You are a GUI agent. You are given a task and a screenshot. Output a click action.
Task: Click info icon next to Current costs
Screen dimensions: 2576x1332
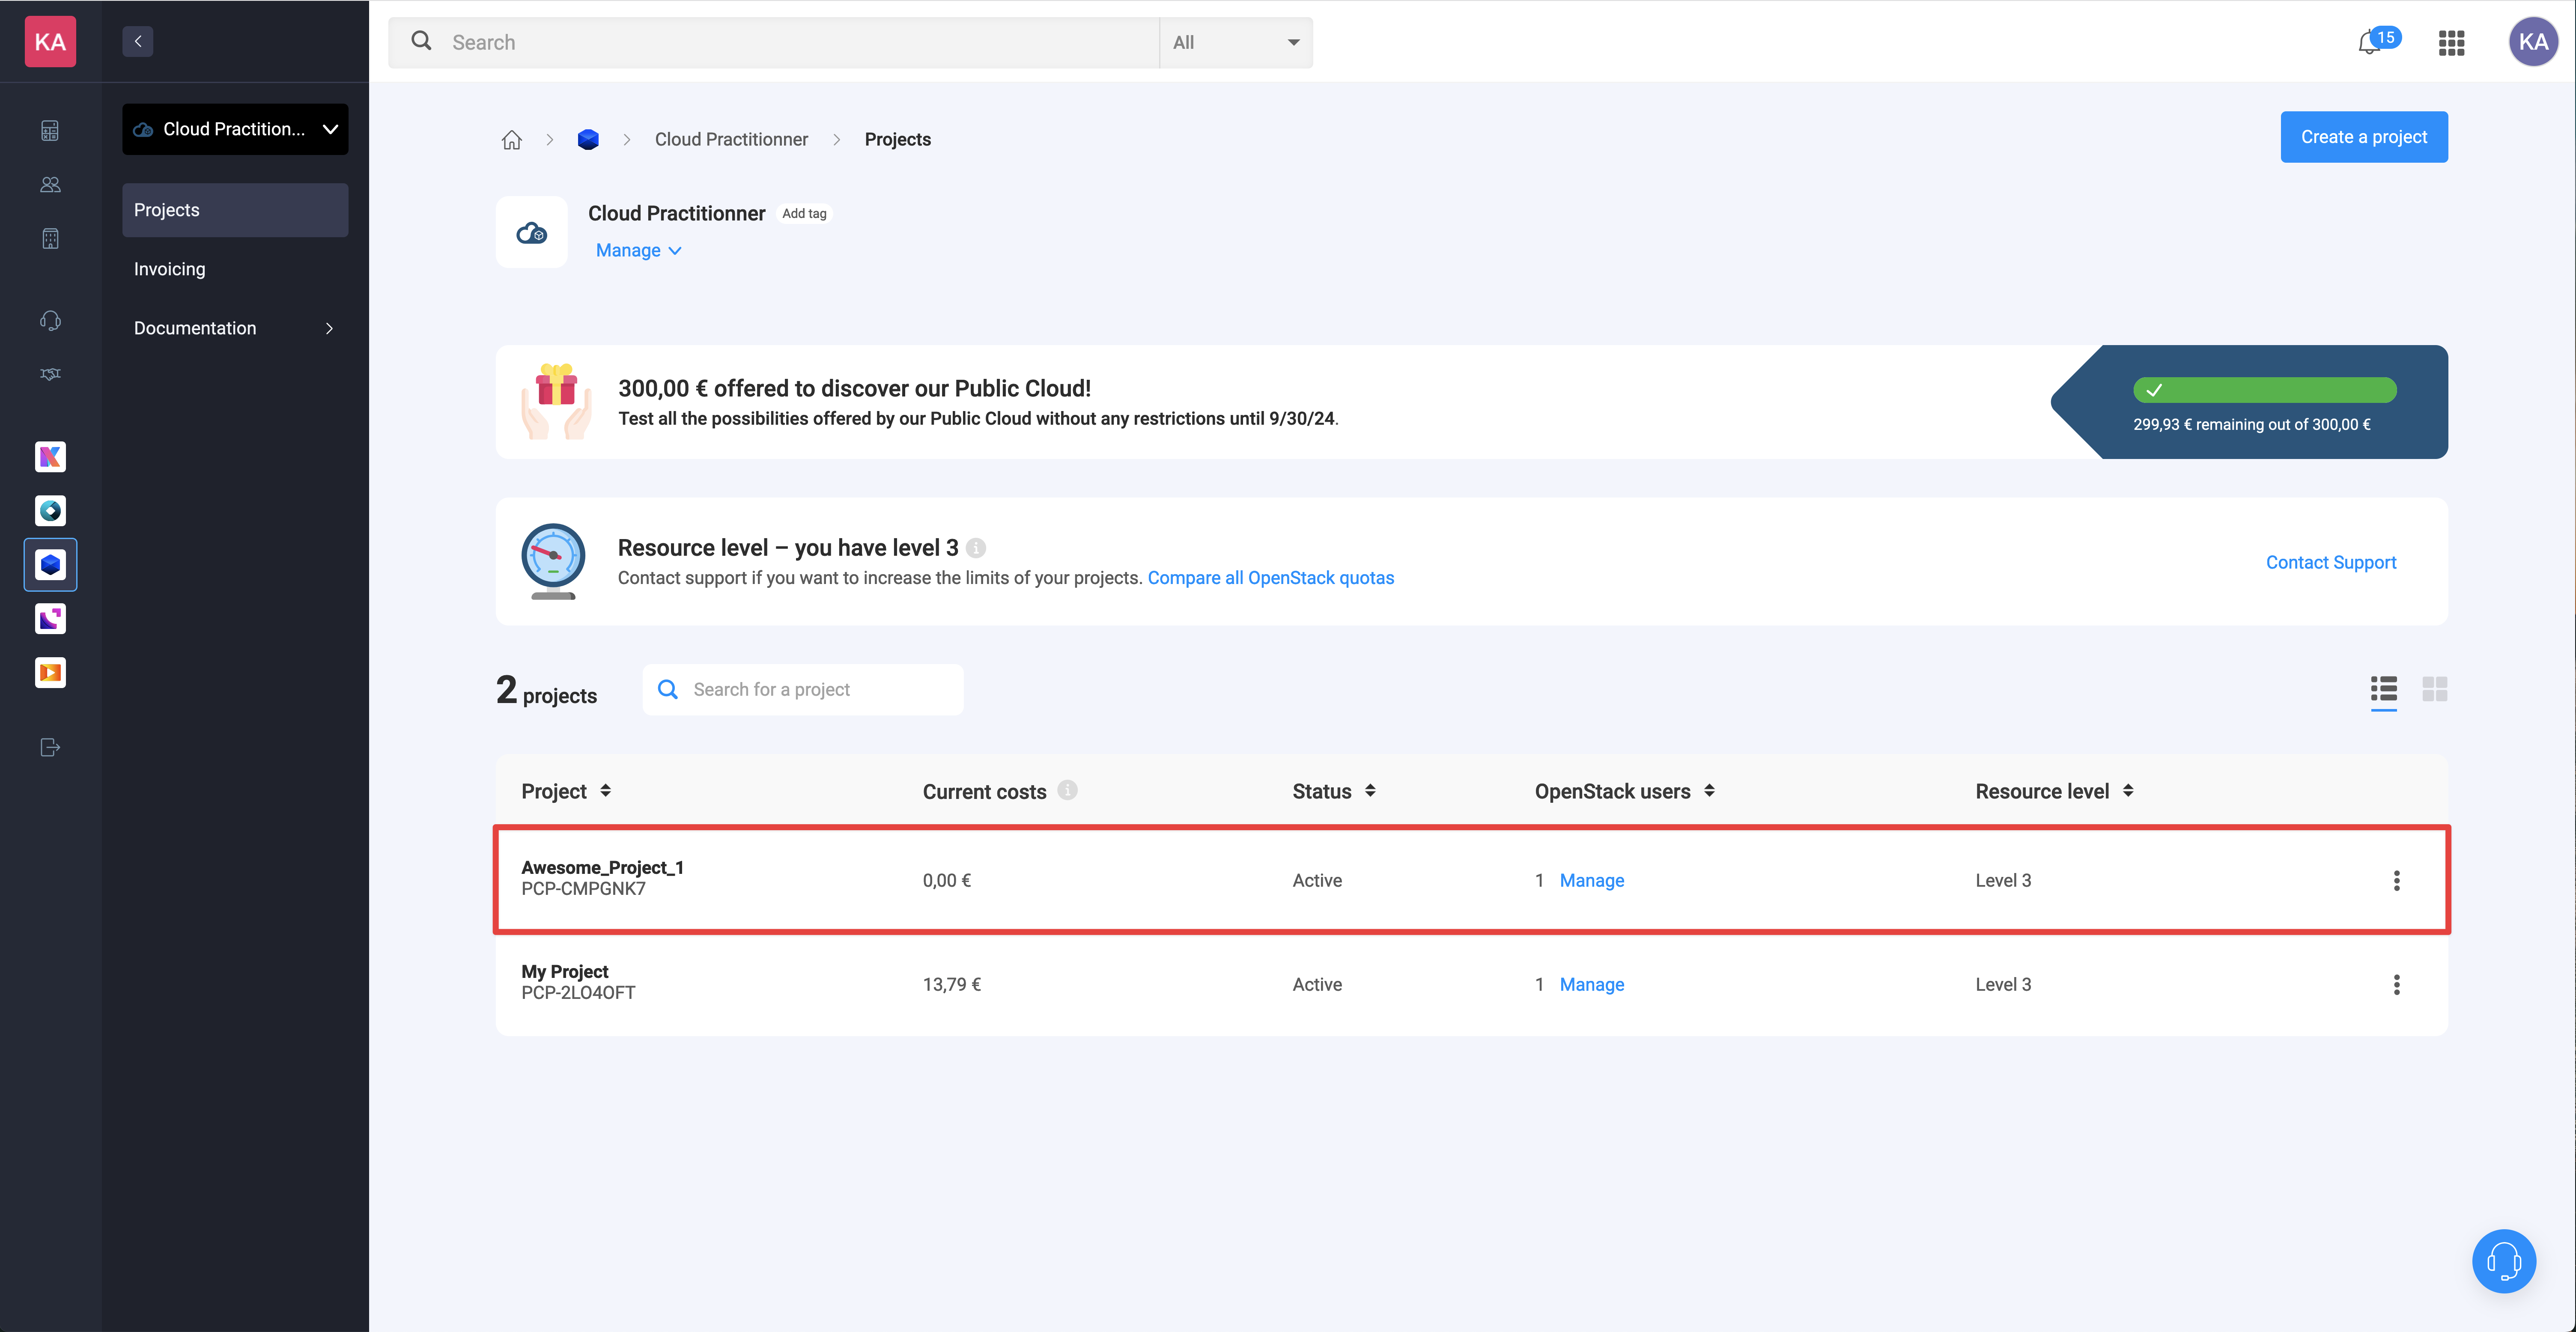[x=1067, y=790]
